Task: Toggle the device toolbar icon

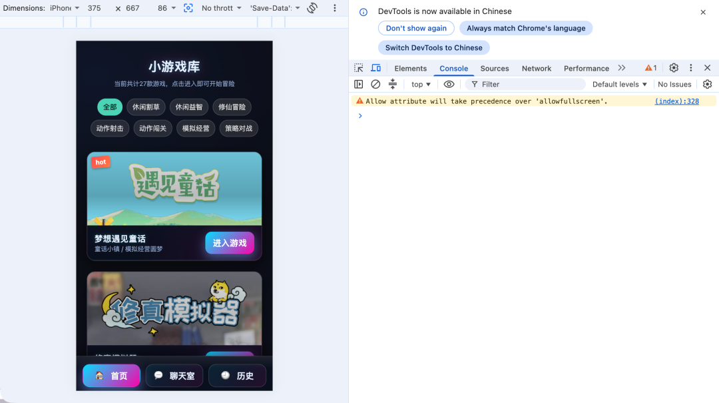Action: [375, 68]
